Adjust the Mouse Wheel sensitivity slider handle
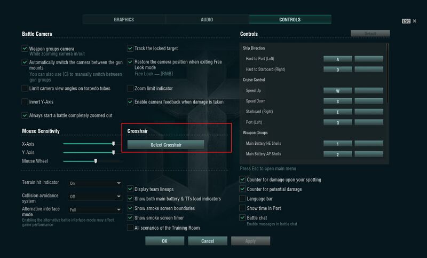Viewport: 427px width, 258px height. click(x=96, y=161)
